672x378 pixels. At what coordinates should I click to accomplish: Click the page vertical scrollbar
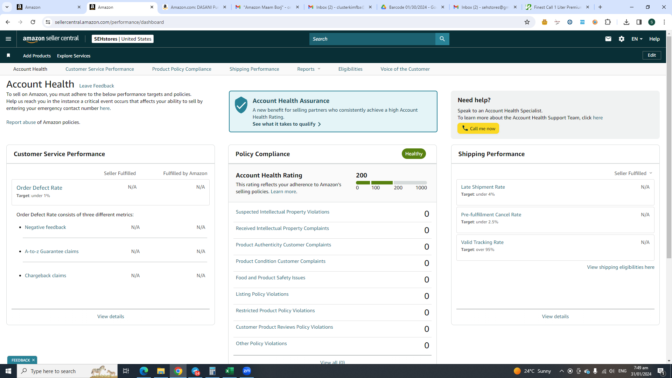(x=669, y=147)
